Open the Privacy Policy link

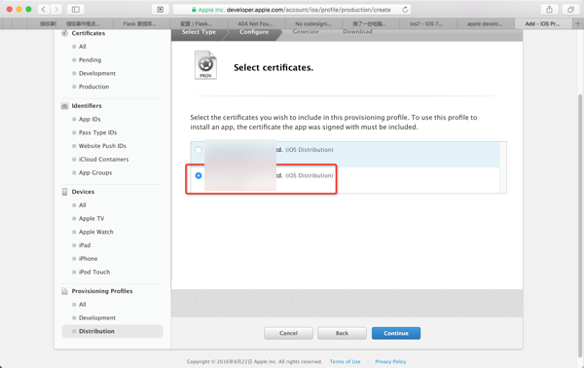pos(390,361)
